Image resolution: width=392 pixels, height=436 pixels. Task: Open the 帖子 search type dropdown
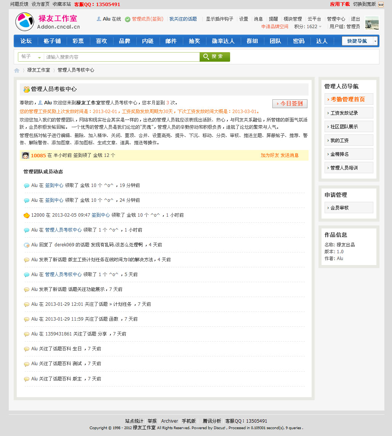point(31,57)
